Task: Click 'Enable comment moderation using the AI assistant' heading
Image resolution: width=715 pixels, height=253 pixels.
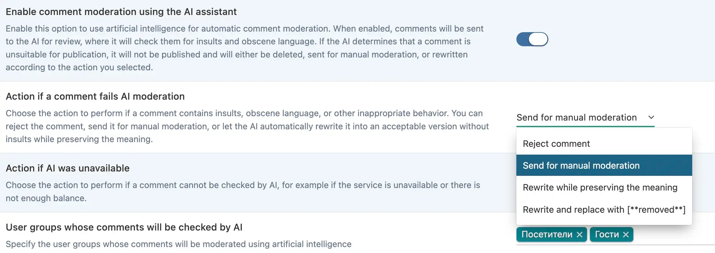Action: coord(121,12)
